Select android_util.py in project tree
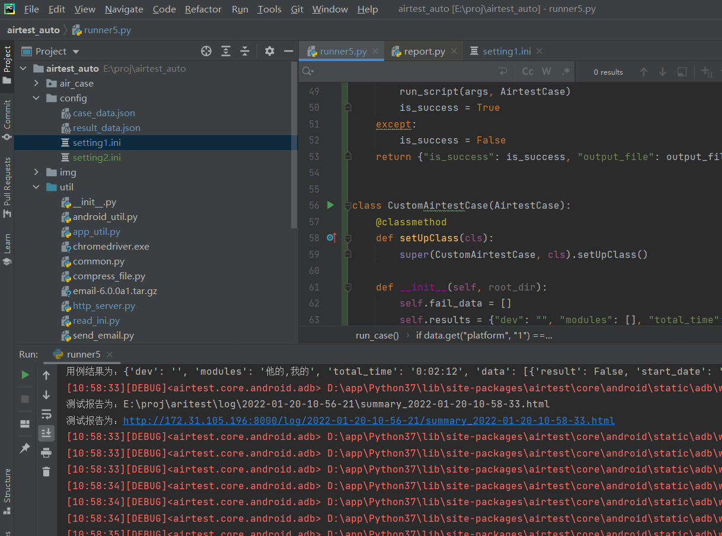Image resolution: width=722 pixels, height=536 pixels. pos(105,217)
